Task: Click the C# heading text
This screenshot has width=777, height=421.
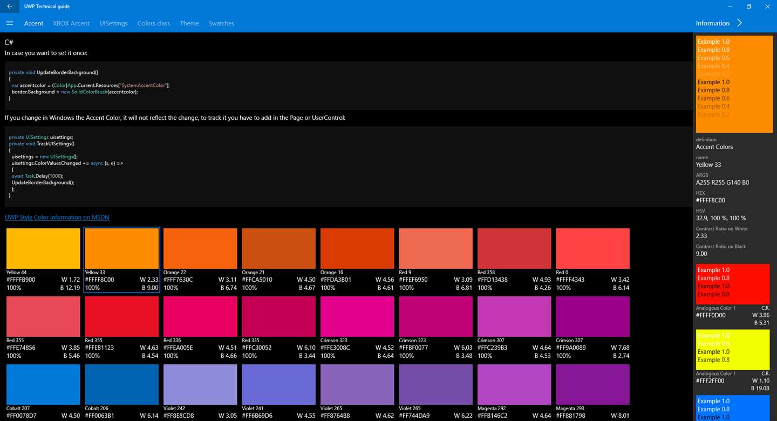Action: 9,43
